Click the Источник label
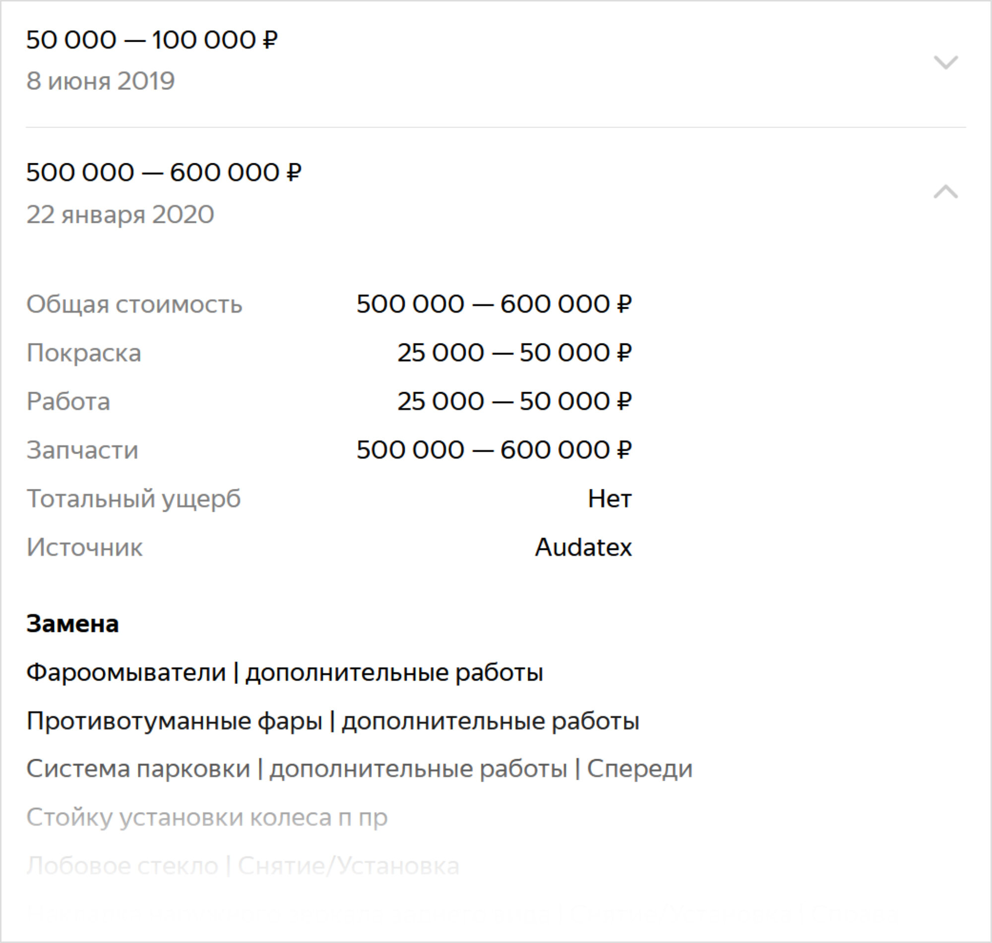The height and width of the screenshot is (943, 992). tap(84, 547)
